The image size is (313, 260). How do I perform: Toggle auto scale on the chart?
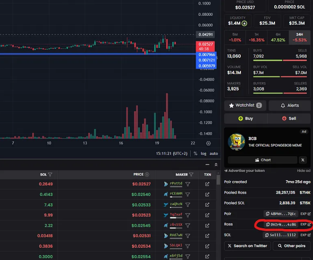[x=213, y=153]
